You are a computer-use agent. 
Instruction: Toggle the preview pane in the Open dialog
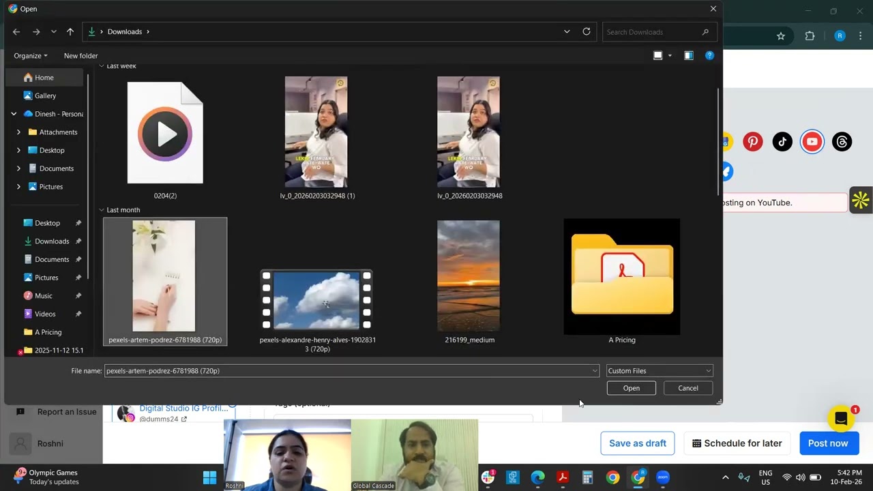tap(689, 55)
